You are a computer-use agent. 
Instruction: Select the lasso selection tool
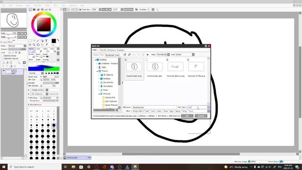(34, 41)
